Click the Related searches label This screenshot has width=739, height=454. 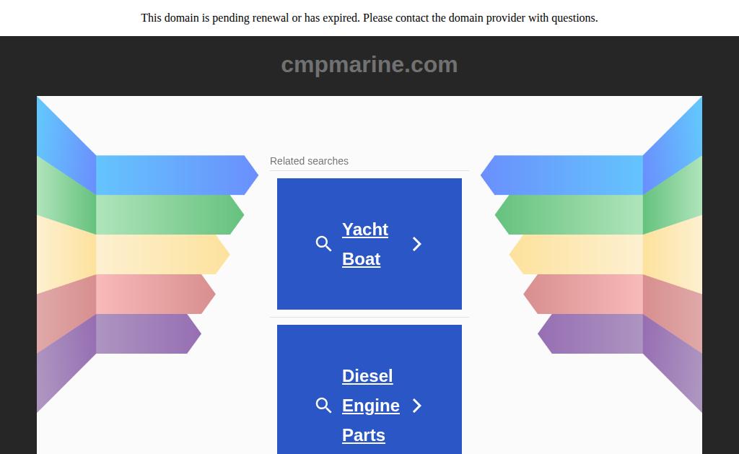point(309,161)
